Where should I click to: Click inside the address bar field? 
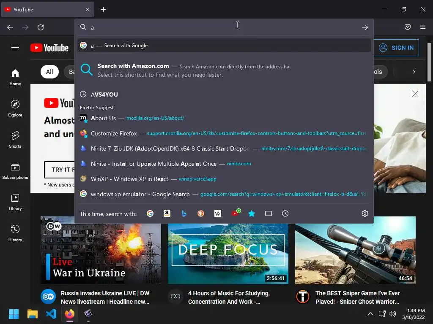click(224, 27)
